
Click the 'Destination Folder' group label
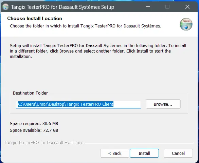click(x=30, y=93)
